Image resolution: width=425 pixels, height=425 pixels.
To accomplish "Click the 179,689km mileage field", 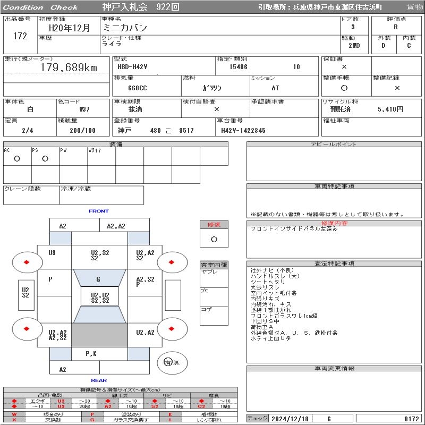I will pos(69,67).
